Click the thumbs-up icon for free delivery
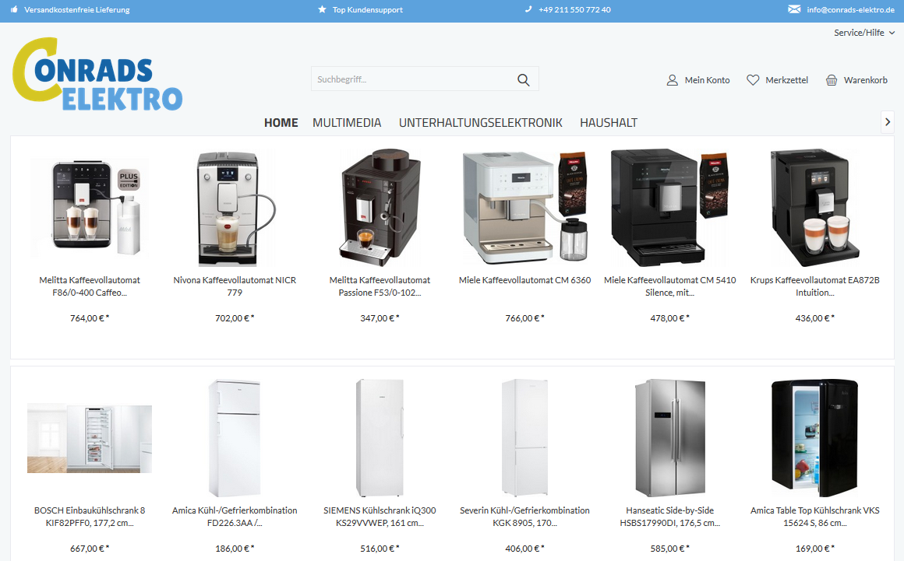 (14, 10)
